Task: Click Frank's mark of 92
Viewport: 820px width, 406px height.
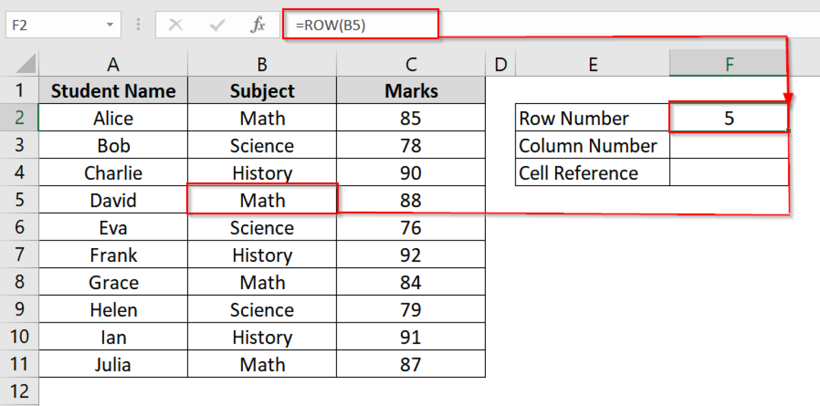Action: 410,254
